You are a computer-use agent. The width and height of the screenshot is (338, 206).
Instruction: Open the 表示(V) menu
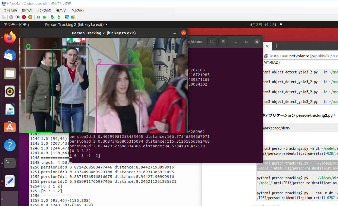tap(61, 10)
